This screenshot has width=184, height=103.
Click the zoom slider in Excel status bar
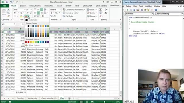coord(104,102)
